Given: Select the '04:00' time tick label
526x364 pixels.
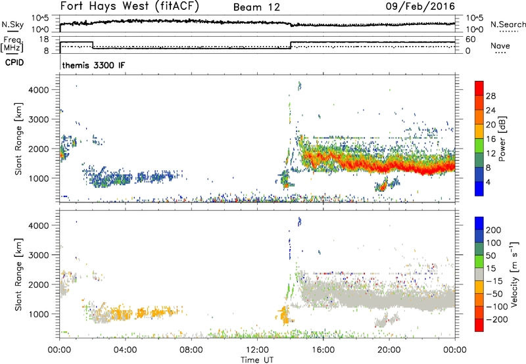Looking at the screenshot, I should [125, 350].
